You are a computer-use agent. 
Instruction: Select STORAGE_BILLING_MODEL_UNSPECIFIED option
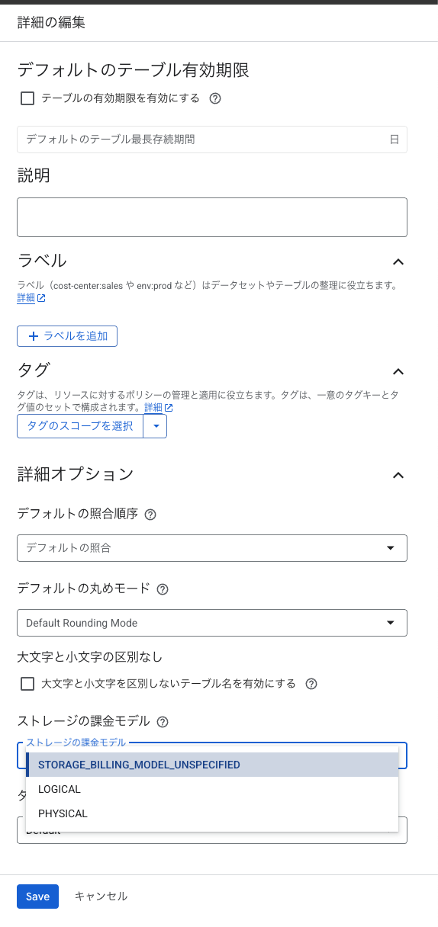212,765
